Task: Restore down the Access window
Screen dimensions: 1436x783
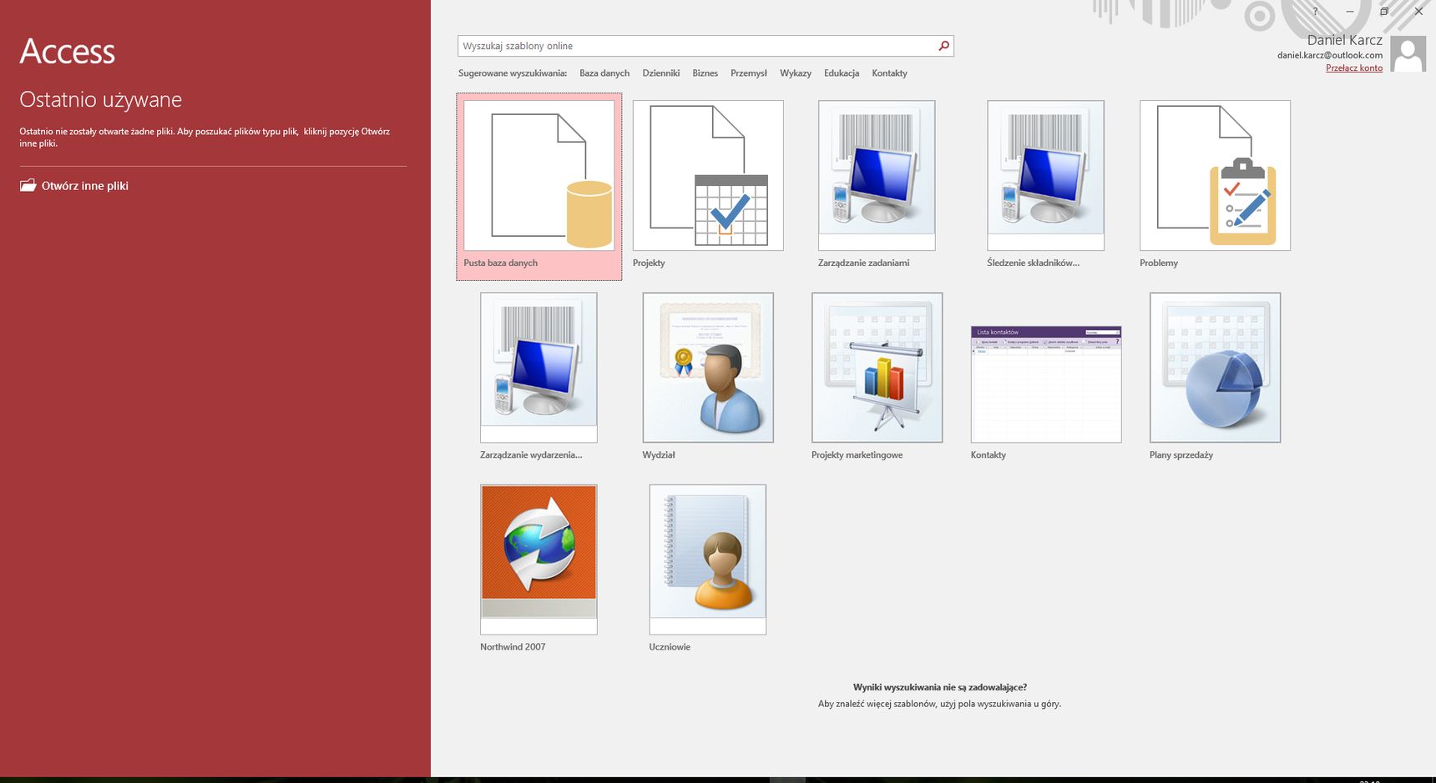Action: 1384,12
